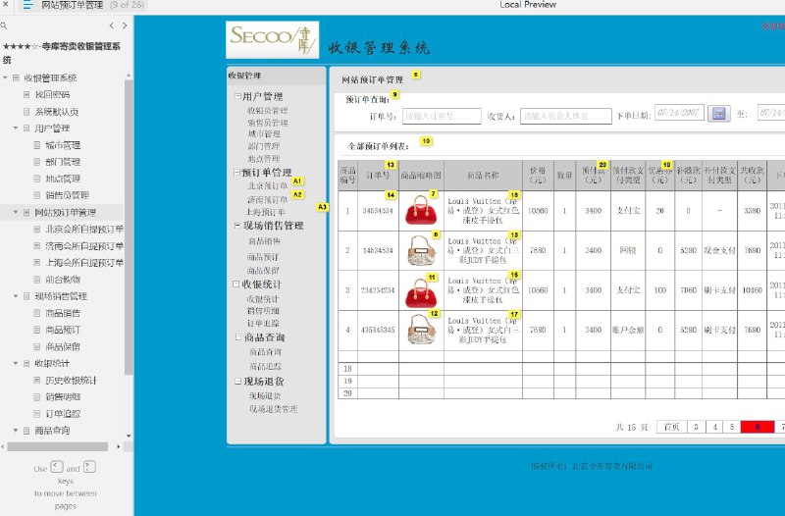Select 现场退货管理 in 收银管理 menu

coord(274,409)
